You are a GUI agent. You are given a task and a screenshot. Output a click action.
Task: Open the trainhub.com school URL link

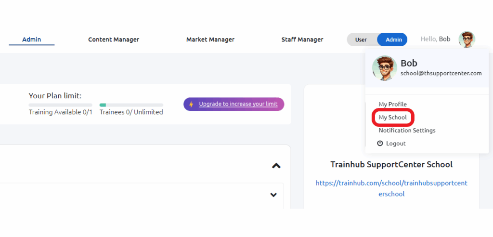click(391, 188)
